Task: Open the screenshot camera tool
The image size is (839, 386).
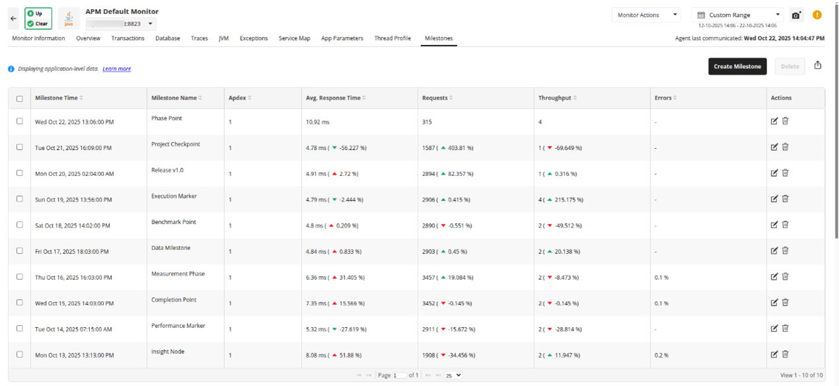Action: (797, 14)
